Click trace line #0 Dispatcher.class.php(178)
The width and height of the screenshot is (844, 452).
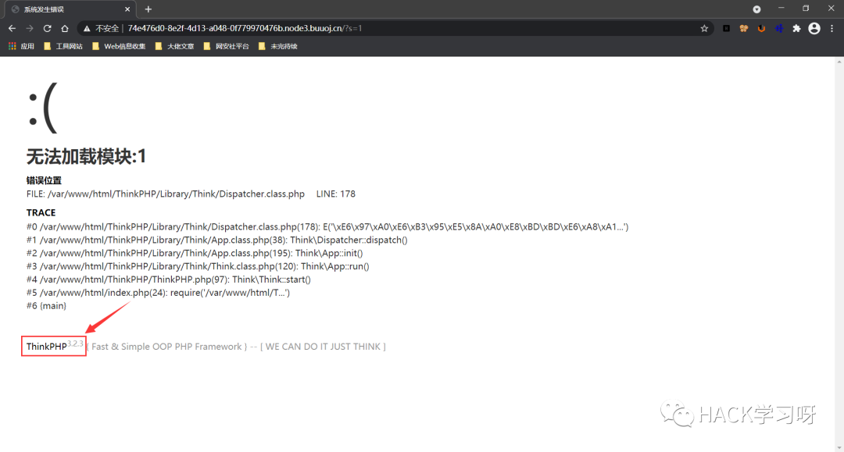pos(327,227)
